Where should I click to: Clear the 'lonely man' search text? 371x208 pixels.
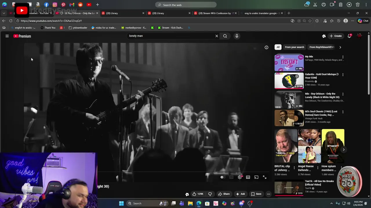217,36
